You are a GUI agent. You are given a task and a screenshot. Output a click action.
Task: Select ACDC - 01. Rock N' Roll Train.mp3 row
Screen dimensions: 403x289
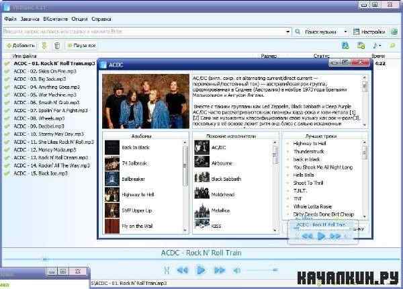click(x=54, y=63)
